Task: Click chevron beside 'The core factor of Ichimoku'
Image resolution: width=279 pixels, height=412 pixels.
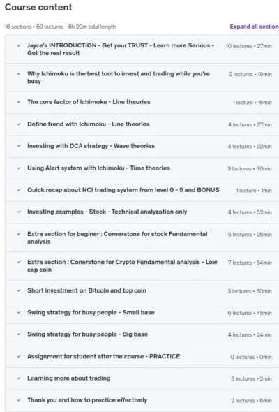Action: 18,102
